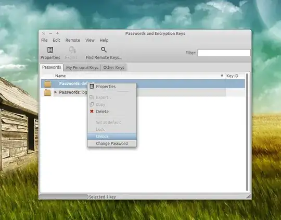The width and height of the screenshot is (281, 220).
Task: Switch to the Other Keys tab
Action: tap(113, 68)
